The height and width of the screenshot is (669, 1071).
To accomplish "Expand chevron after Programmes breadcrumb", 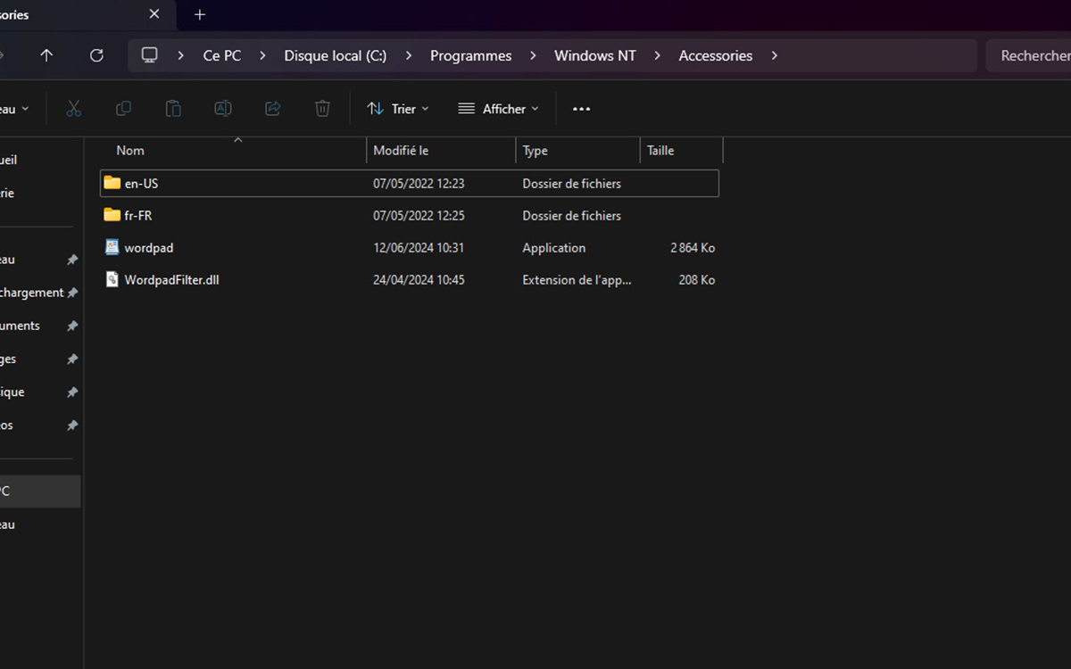I will tap(533, 55).
